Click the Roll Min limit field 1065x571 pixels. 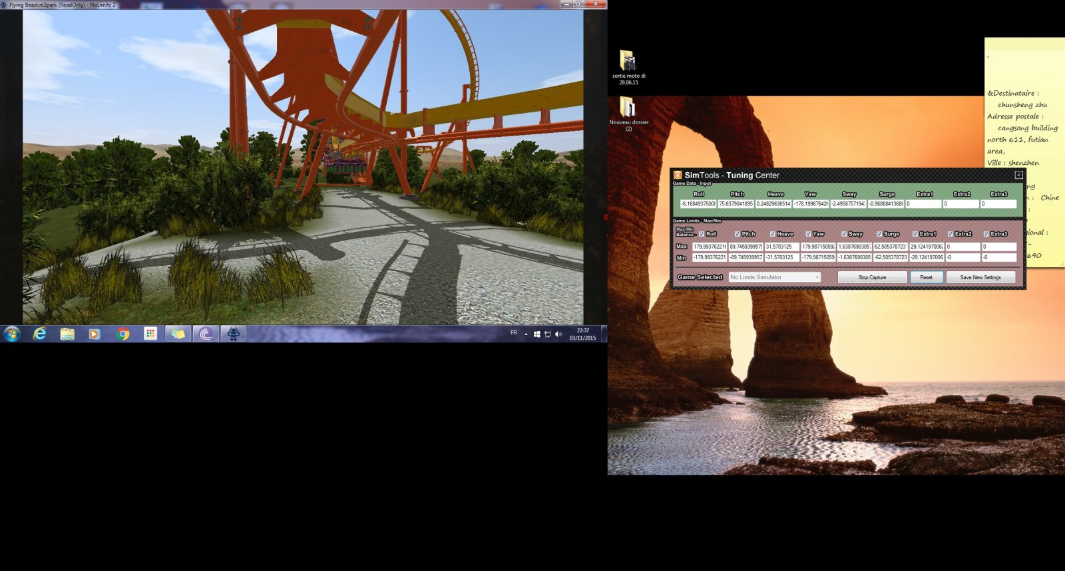(x=710, y=257)
